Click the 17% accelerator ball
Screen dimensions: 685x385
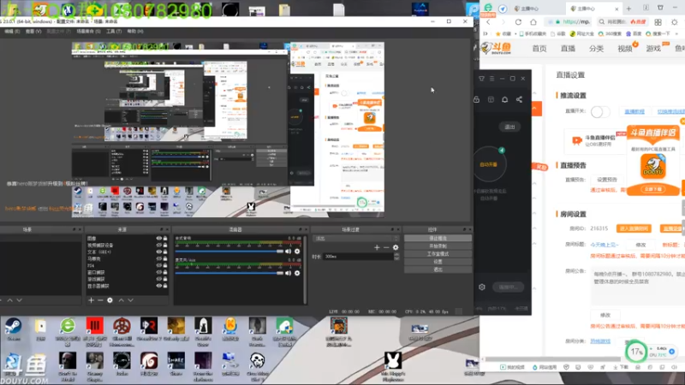[636, 352]
